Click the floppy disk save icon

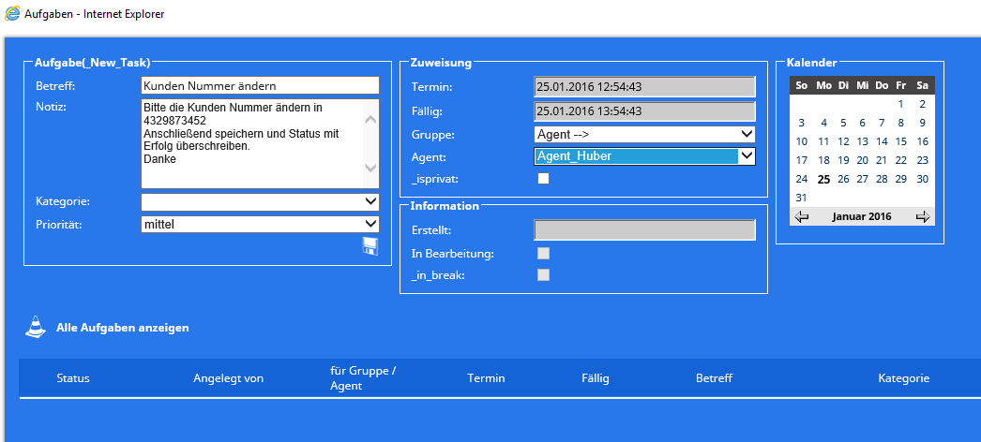(370, 246)
